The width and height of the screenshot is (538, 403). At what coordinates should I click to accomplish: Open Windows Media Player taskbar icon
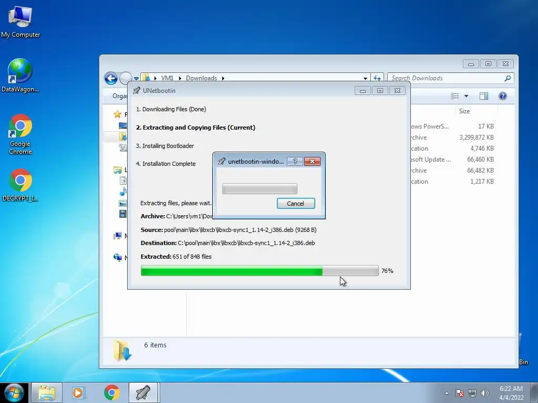point(79,393)
